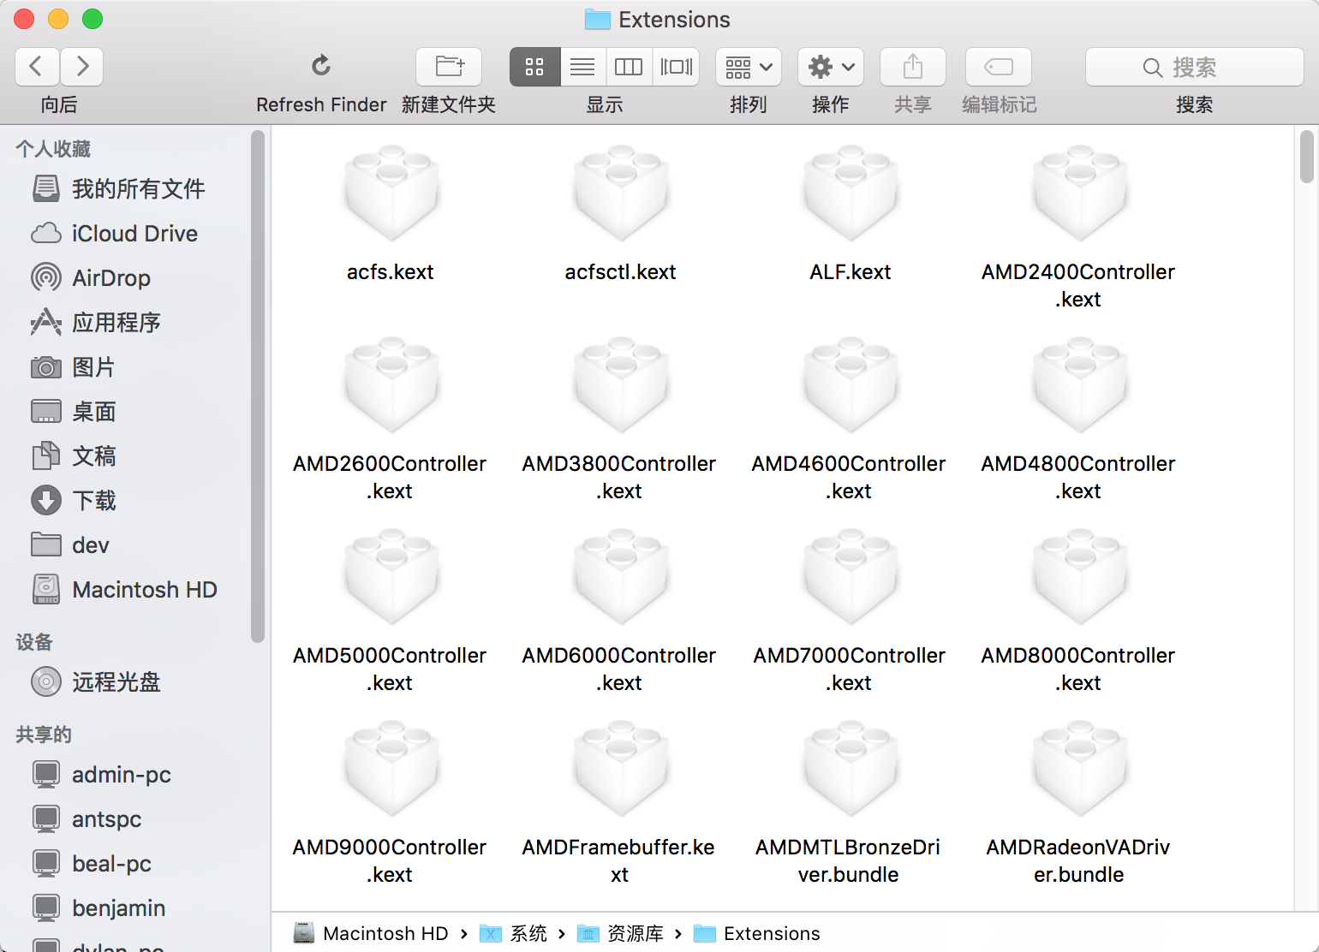This screenshot has height=952, width=1319.
Task: Select the acfs.kext file icon
Action: (x=391, y=193)
